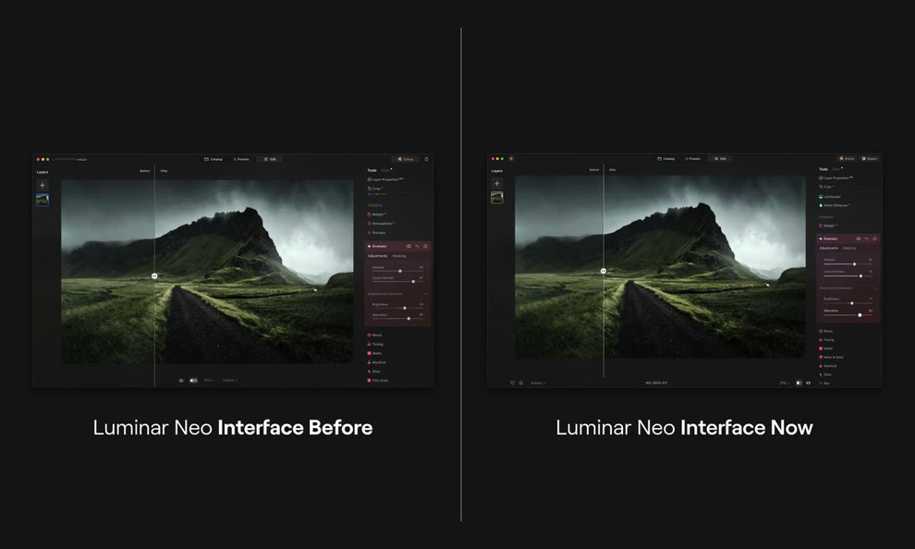
Task: Open the Masking tab in the Before window
Action: pos(399,255)
